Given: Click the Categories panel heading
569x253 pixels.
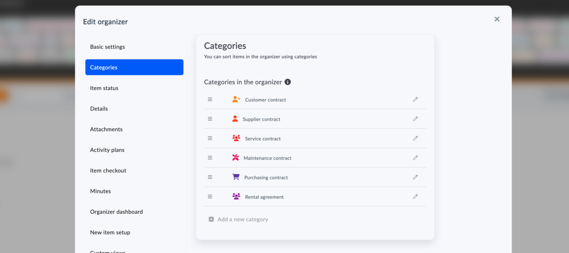Looking at the screenshot, I should (225, 46).
